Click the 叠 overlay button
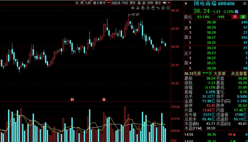The height and width of the screenshot is (142, 248). pyautogui.click(x=139, y=3)
